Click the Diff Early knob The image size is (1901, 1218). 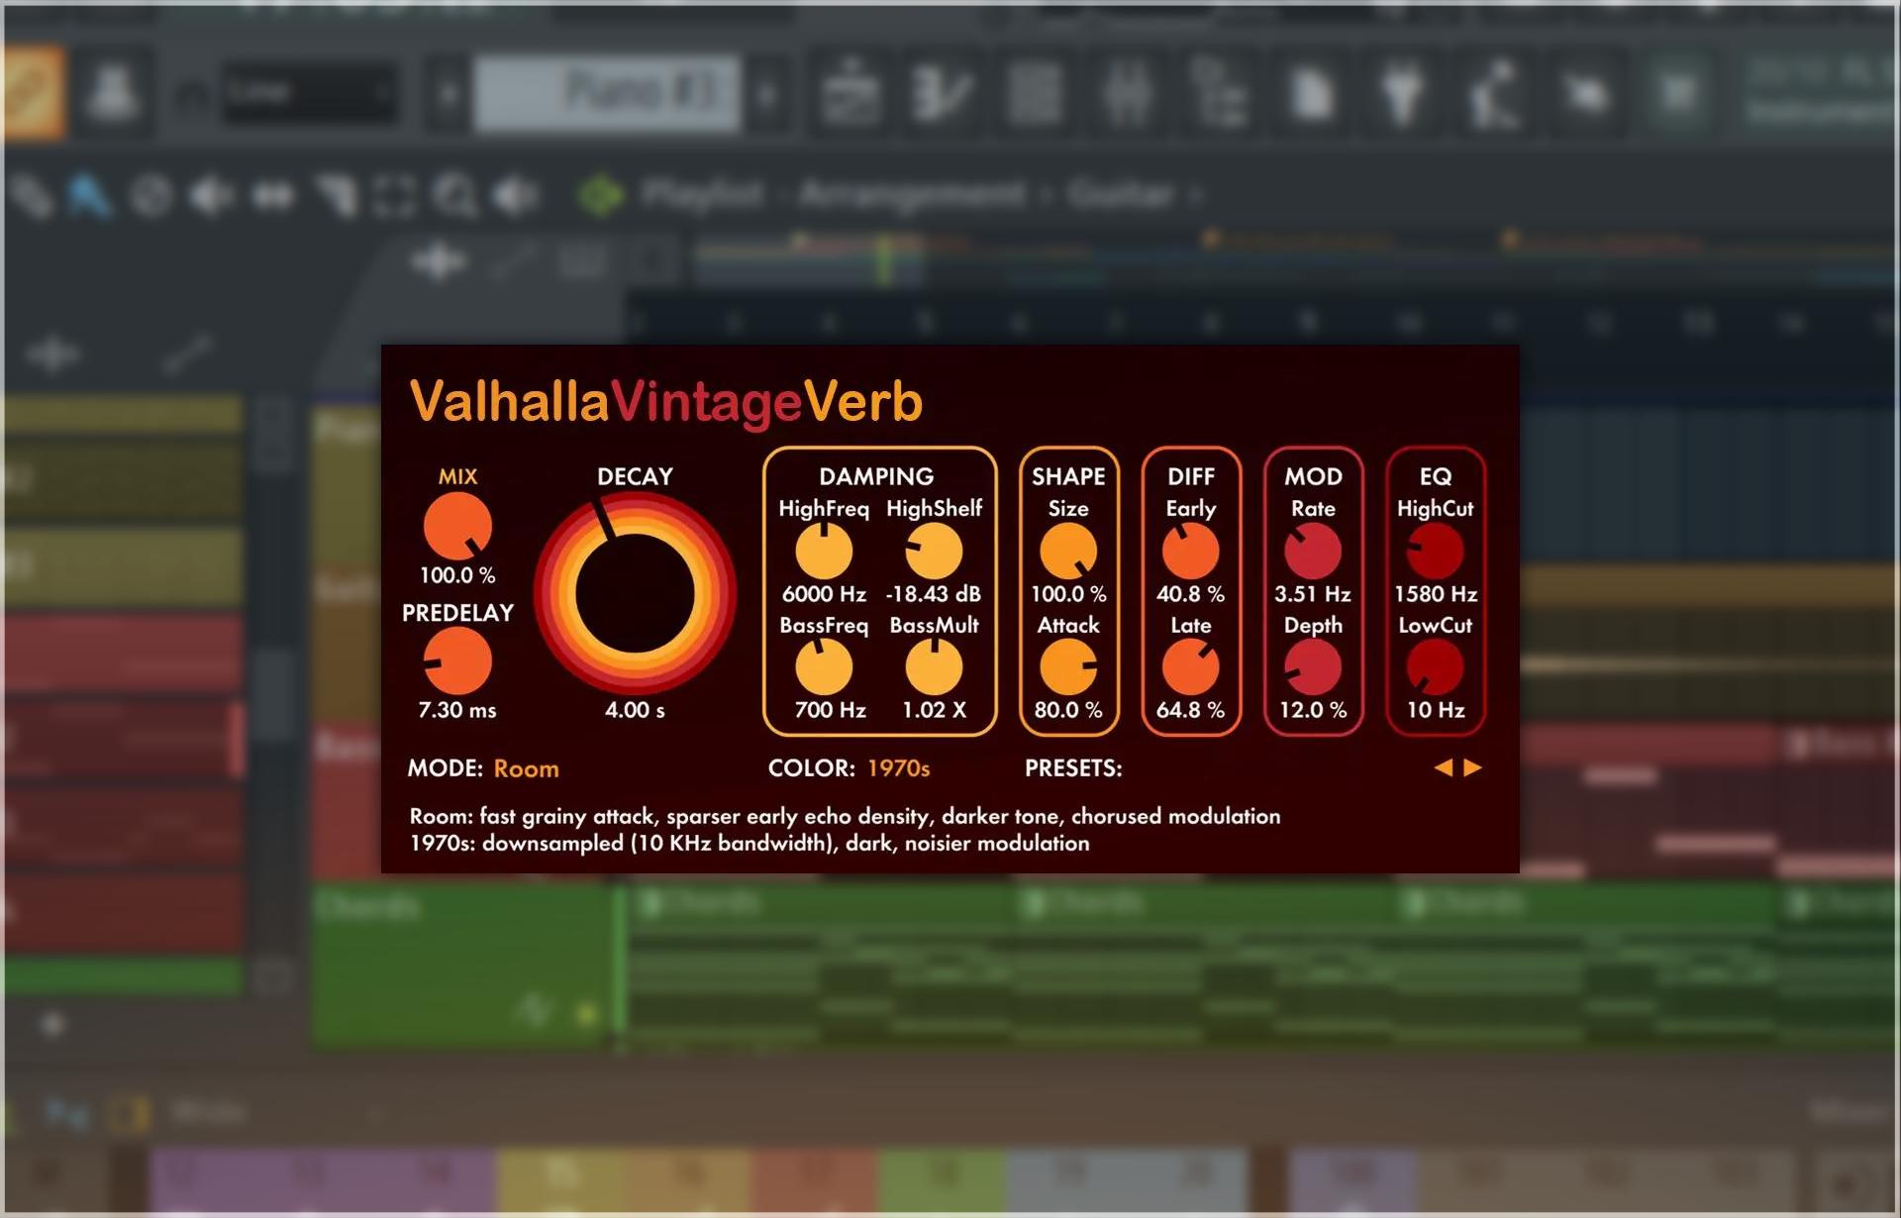pos(1190,551)
